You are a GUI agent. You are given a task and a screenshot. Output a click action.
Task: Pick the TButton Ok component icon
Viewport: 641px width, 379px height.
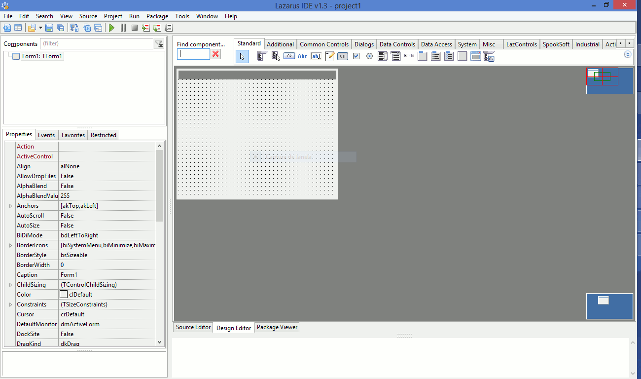(289, 56)
